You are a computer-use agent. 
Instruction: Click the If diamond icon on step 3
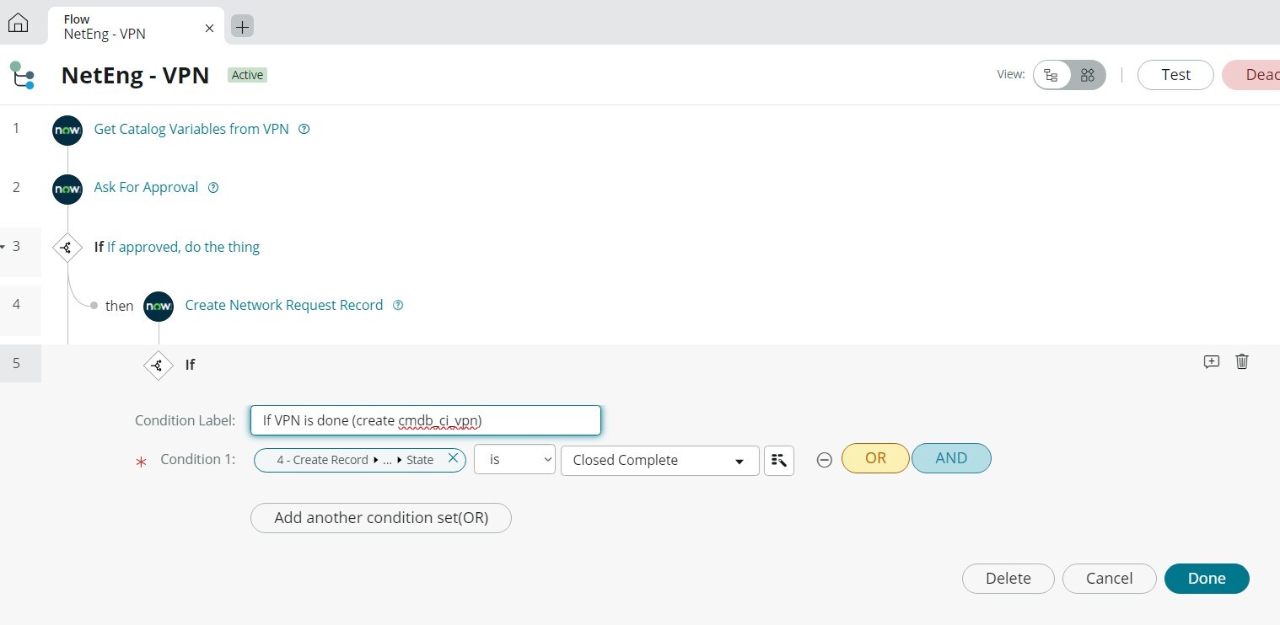[67, 248]
